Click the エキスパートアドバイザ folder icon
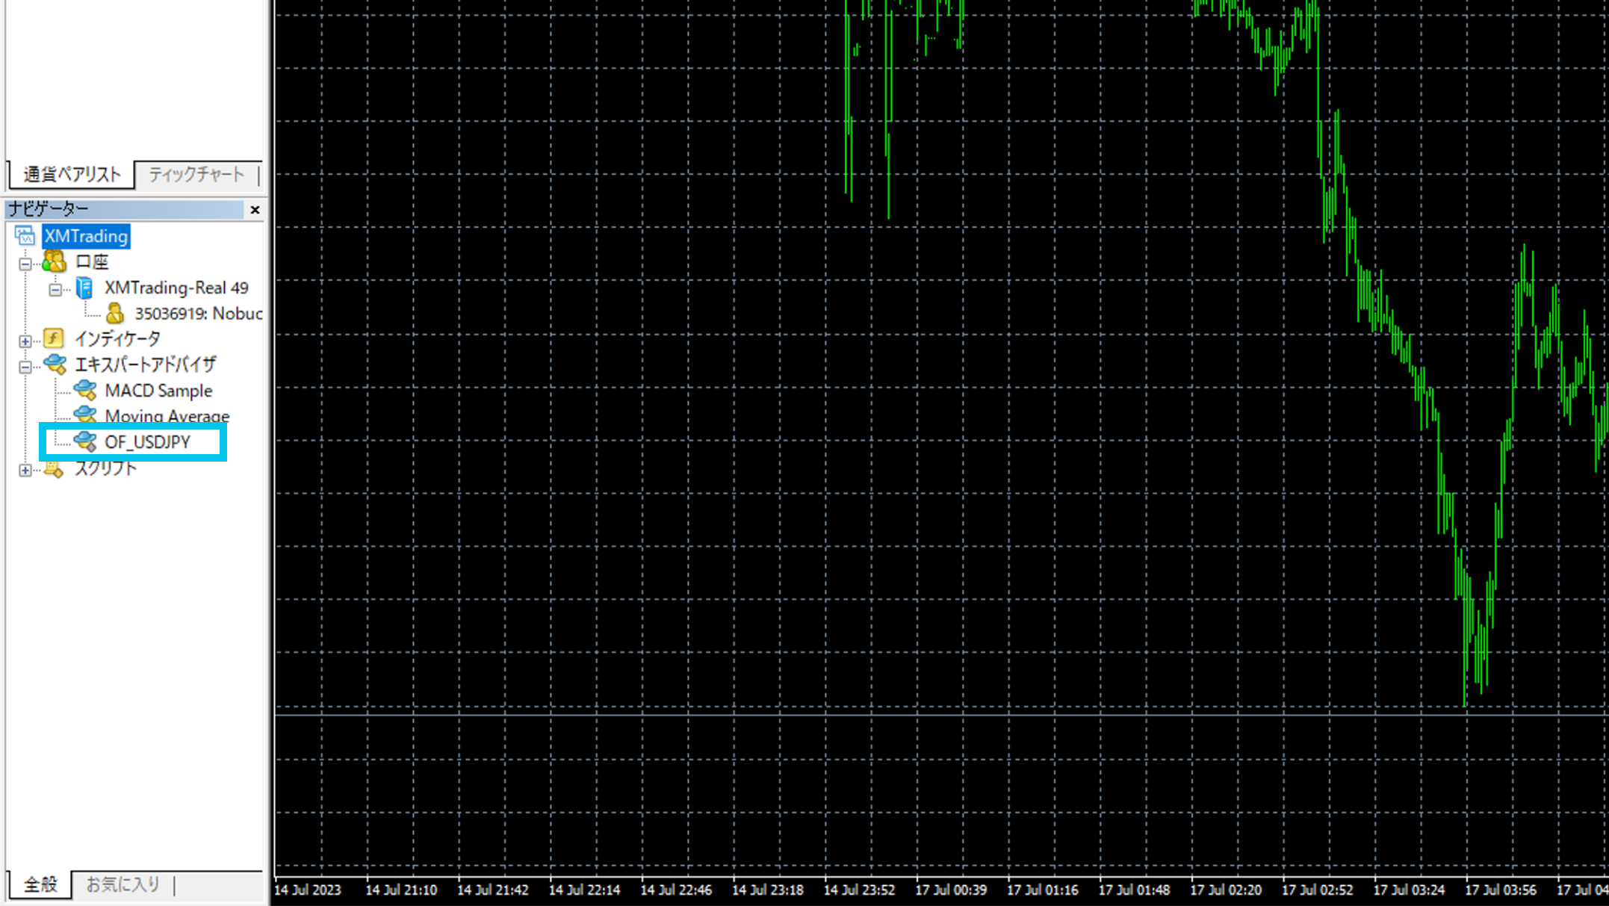The height and width of the screenshot is (906, 1609). (x=55, y=364)
